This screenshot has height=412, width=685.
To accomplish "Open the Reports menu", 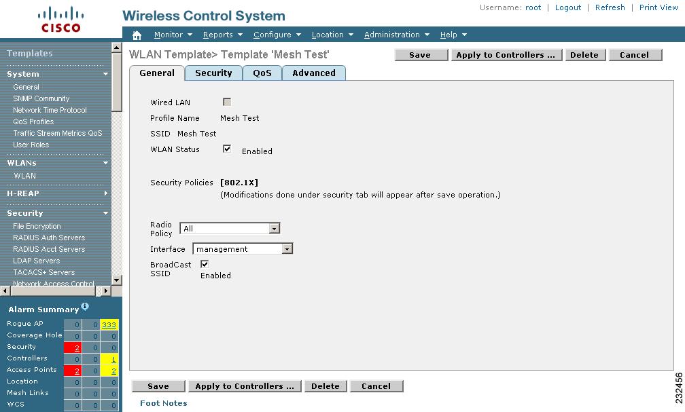I will tap(222, 35).
